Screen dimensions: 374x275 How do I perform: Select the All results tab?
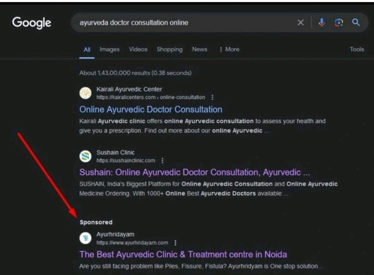87,50
